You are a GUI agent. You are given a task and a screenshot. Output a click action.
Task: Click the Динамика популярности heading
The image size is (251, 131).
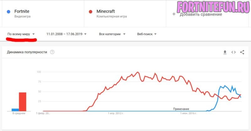(27, 52)
